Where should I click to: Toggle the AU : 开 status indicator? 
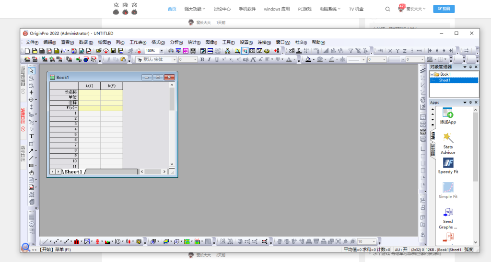pos(401,250)
